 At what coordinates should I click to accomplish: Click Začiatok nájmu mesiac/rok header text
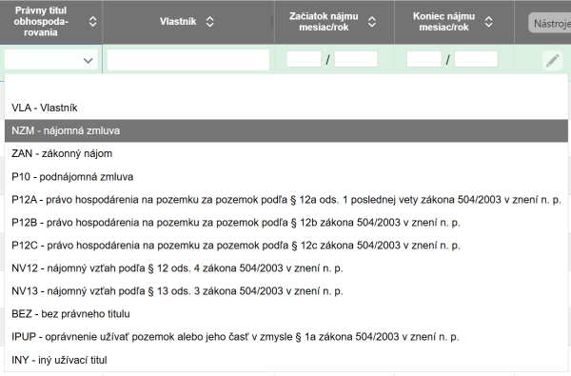[x=324, y=22]
